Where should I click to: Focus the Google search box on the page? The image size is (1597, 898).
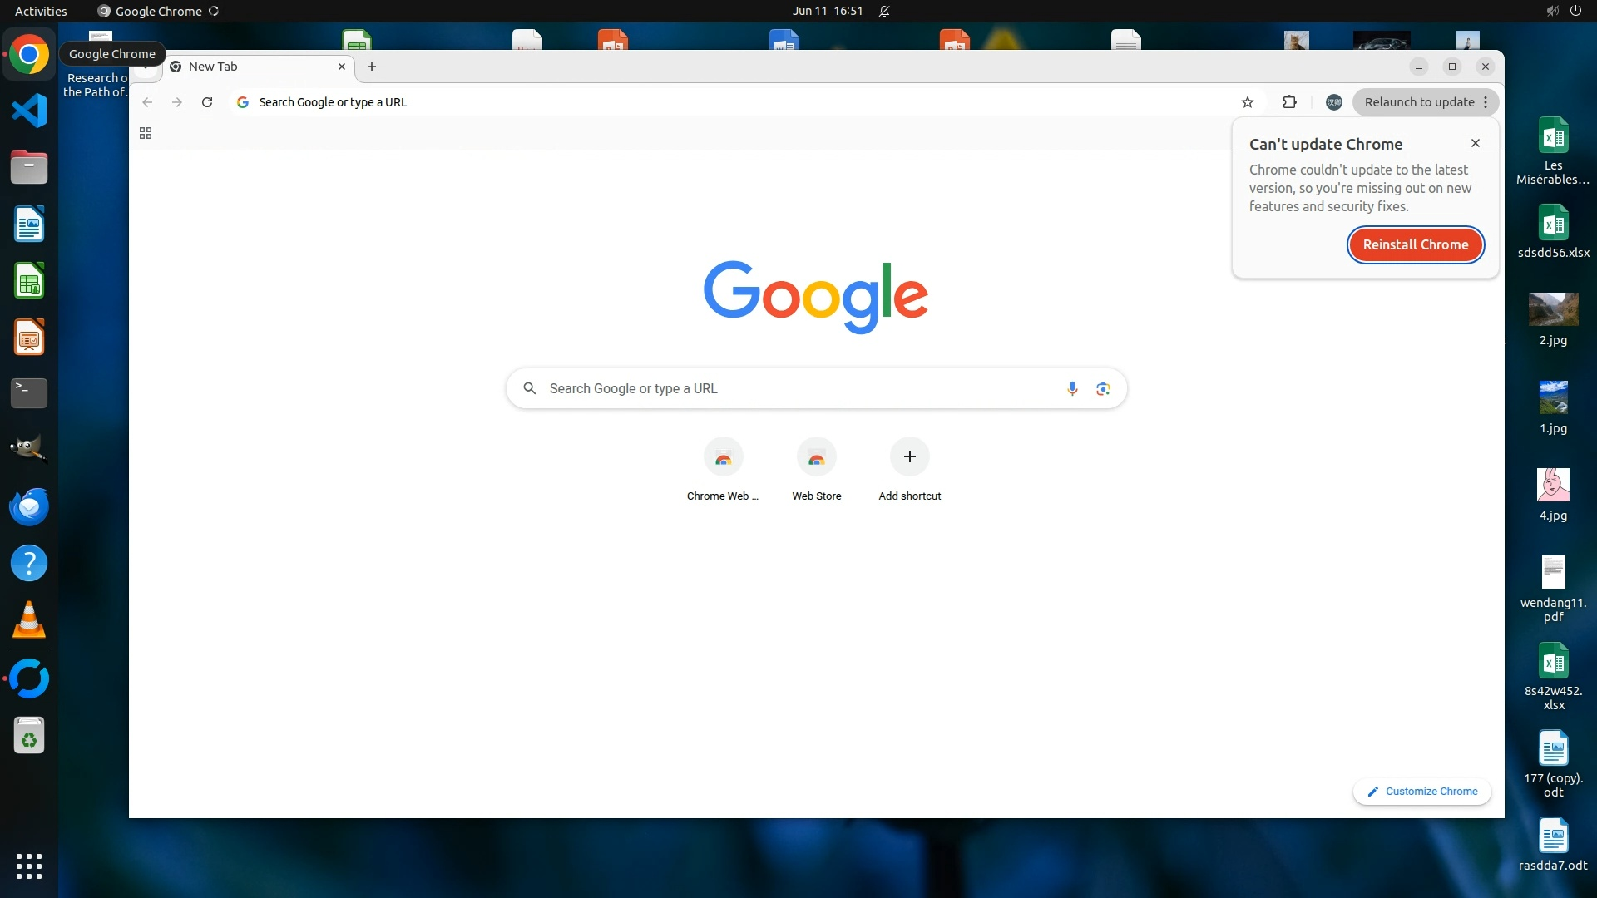(x=798, y=388)
